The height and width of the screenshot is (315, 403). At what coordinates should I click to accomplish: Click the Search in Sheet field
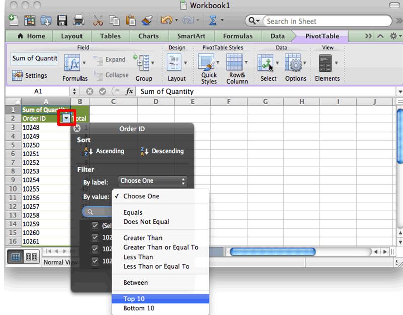[x=327, y=21]
